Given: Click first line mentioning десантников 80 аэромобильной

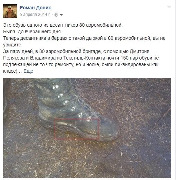Looking at the screenshot, I should click(x=63, y=25).
